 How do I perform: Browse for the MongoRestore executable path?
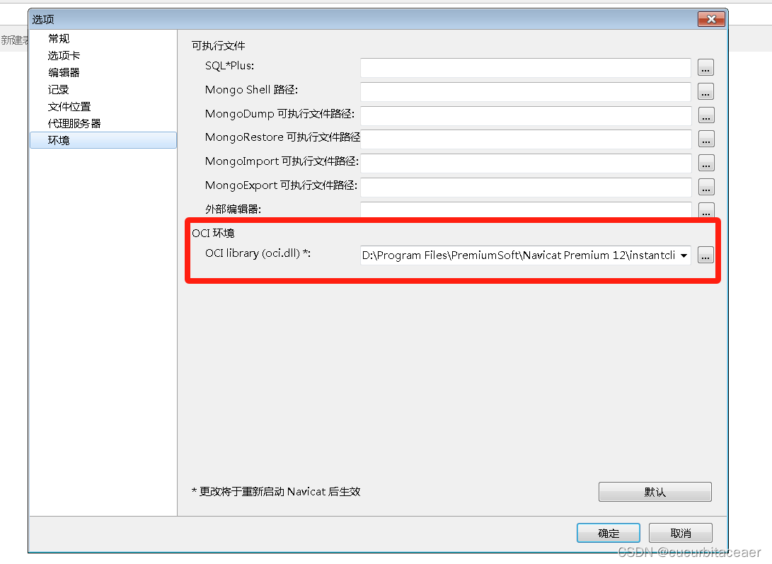tap(705, 139)
